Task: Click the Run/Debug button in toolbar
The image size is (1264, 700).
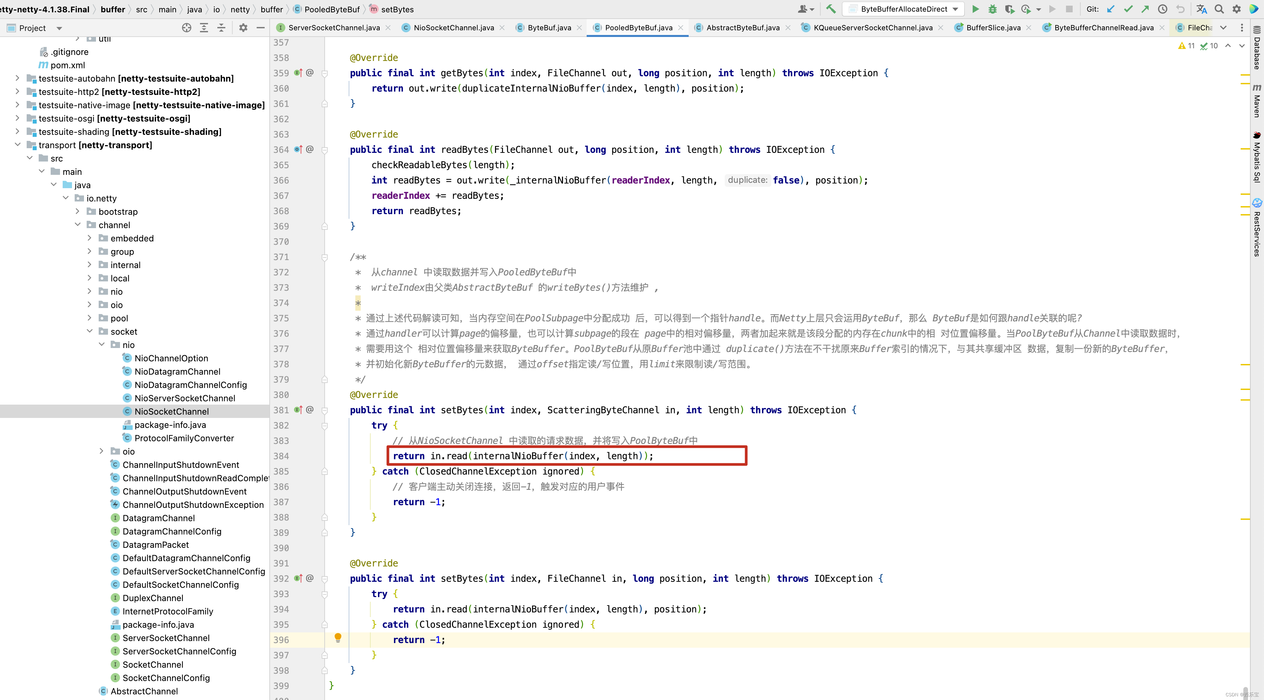Action: coord(975,9)
